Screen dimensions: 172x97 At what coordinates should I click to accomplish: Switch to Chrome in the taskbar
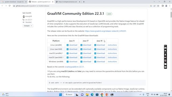tap(102, 95)
